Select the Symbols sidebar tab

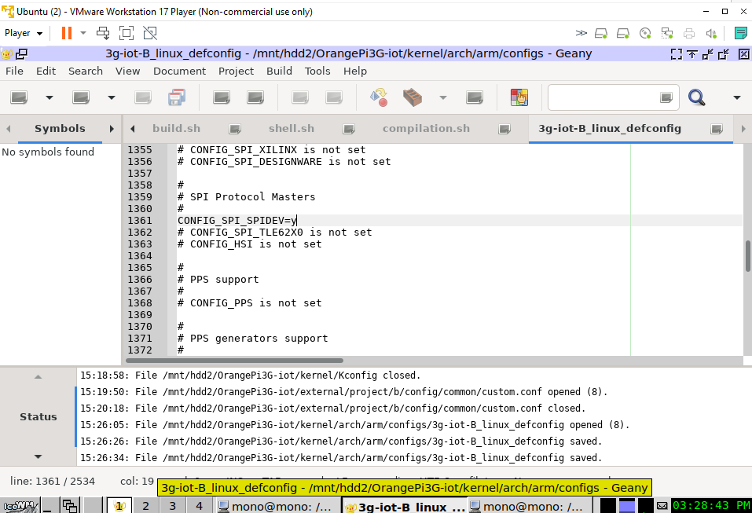click(x=60, y=129)
